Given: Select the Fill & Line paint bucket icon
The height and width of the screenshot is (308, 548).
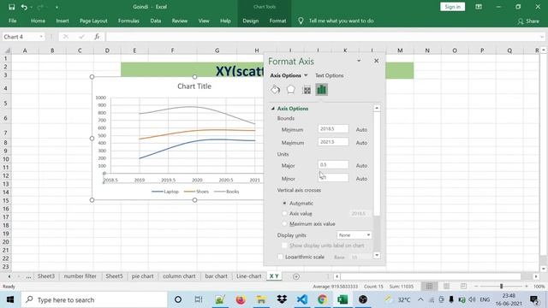Looking at the screenshot, I should 276,90.
